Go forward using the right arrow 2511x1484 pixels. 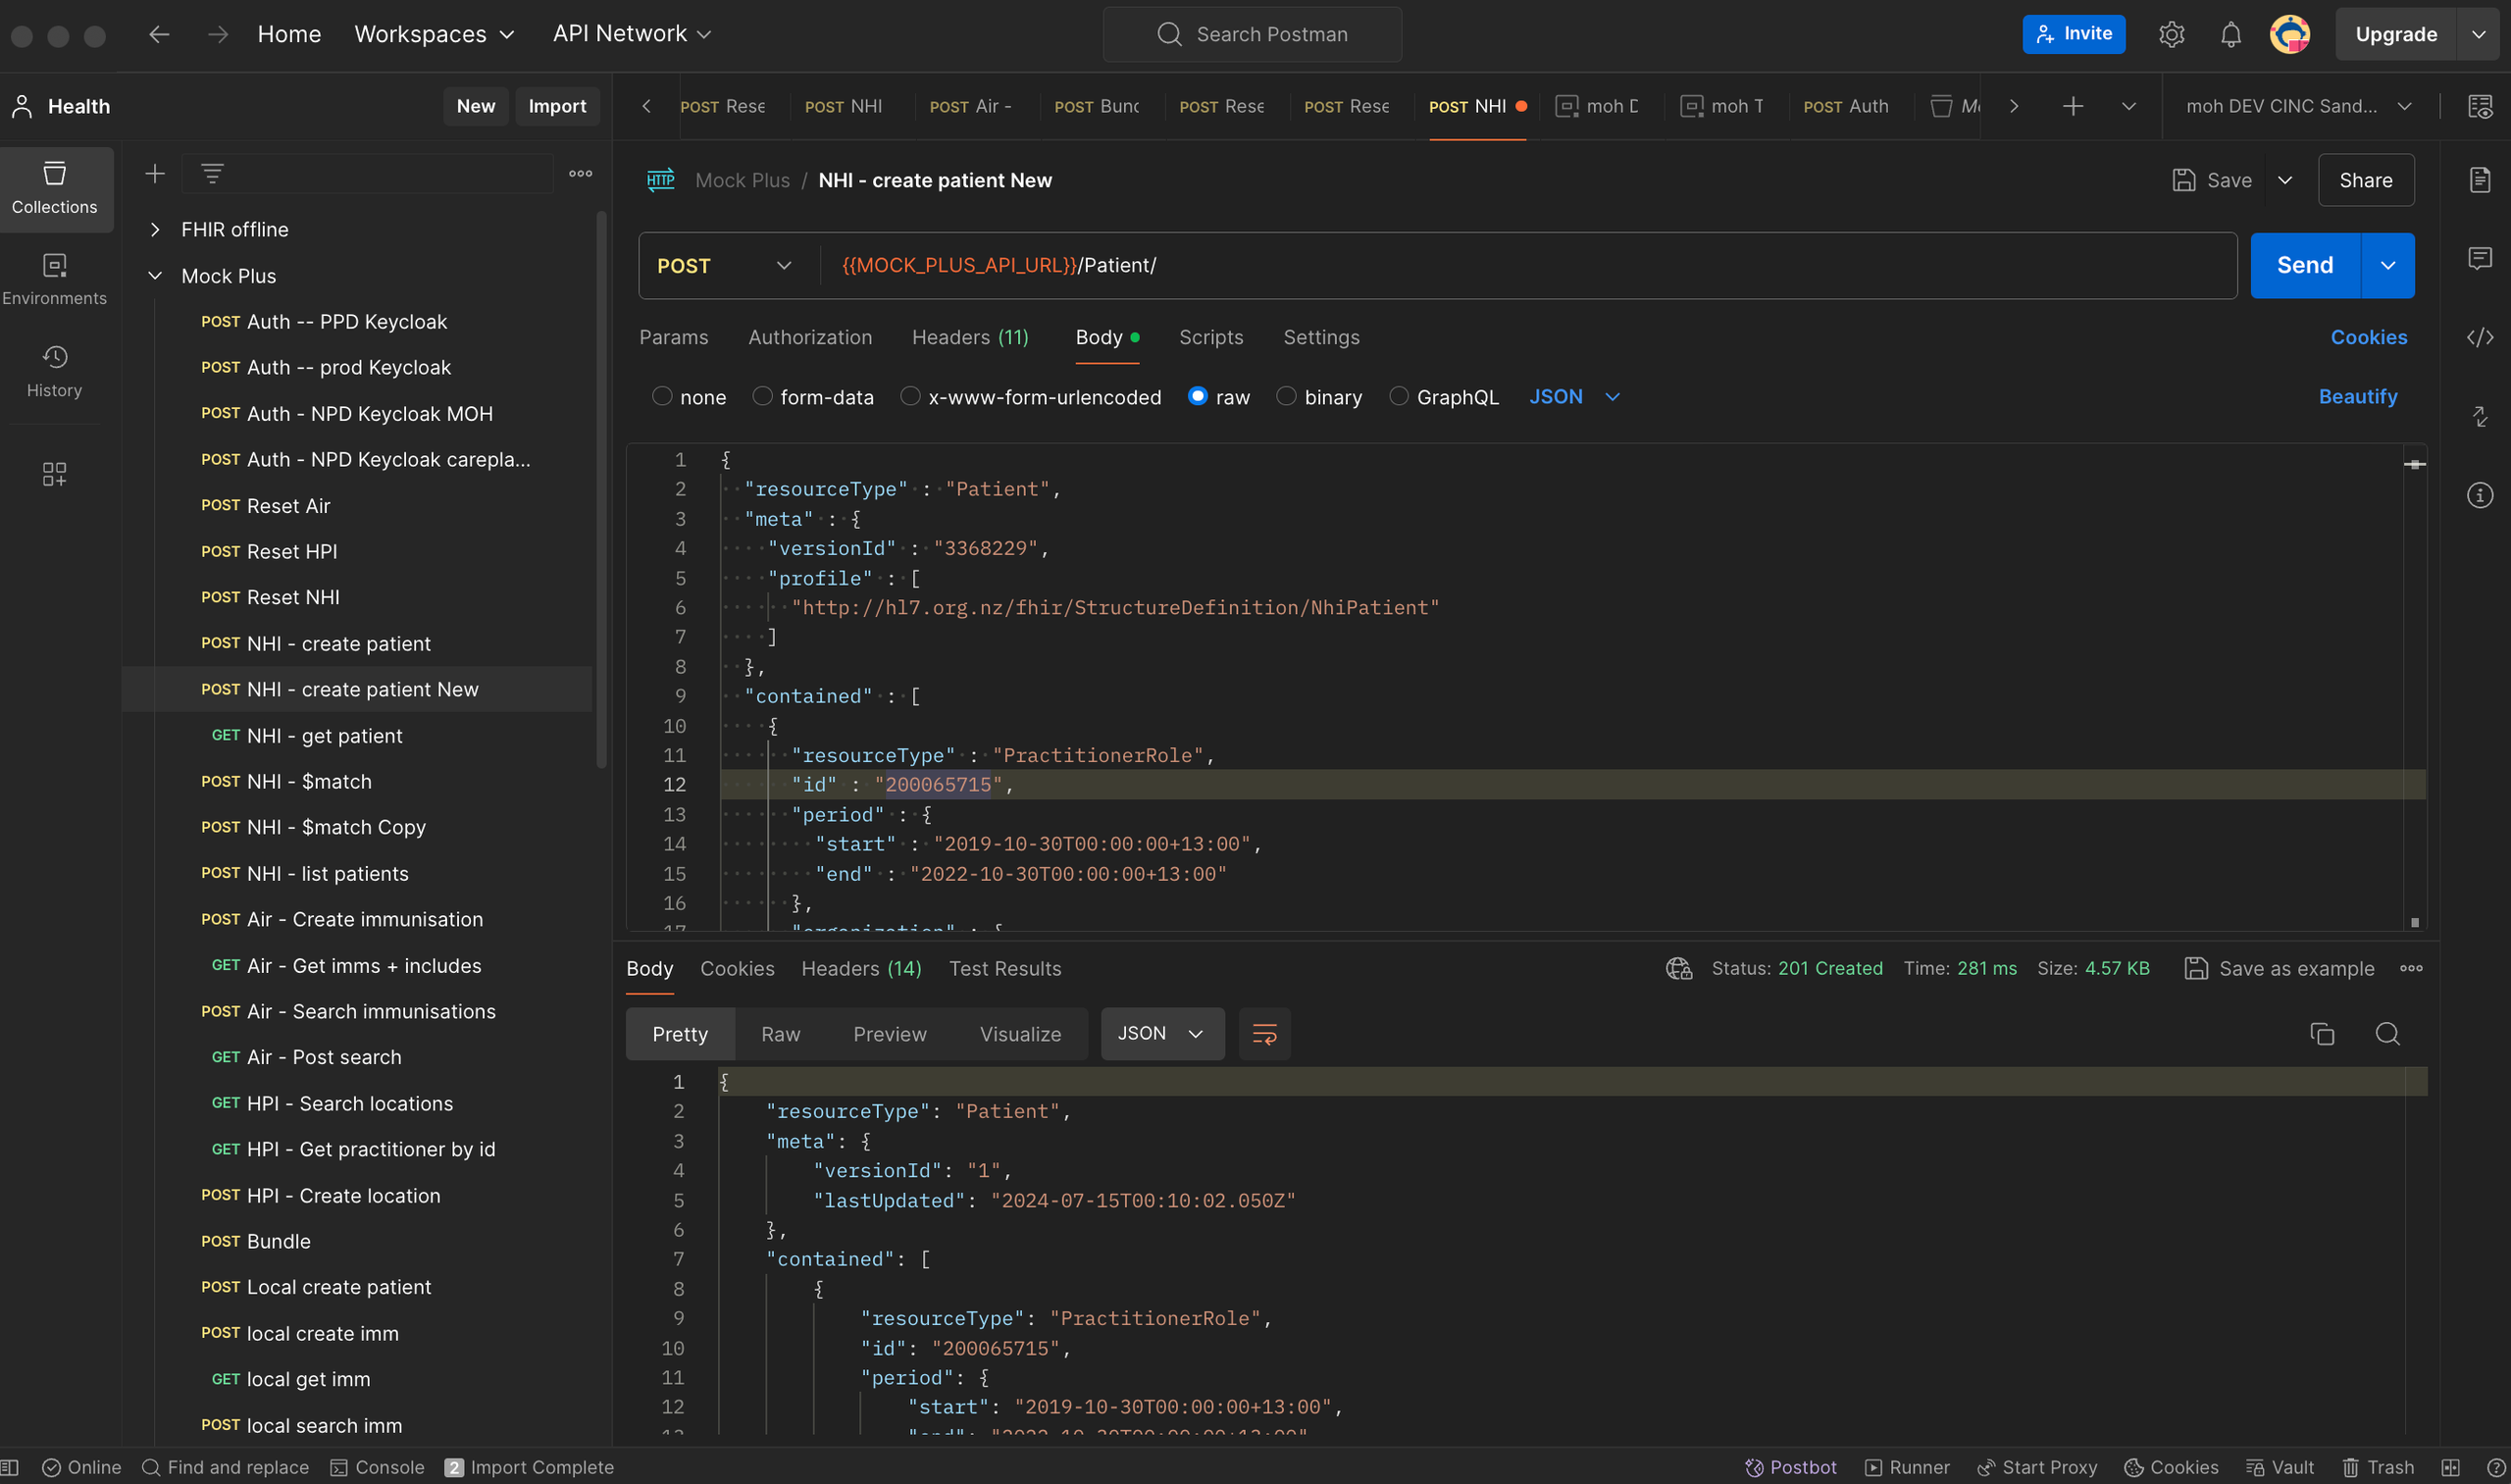[217, 34]
